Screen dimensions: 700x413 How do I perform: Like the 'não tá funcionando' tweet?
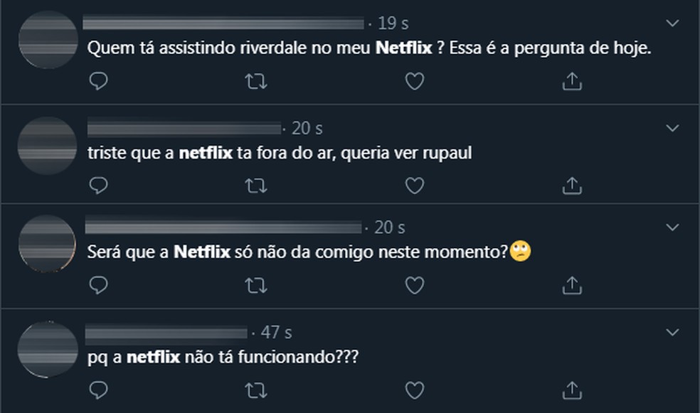coord(414,389)
